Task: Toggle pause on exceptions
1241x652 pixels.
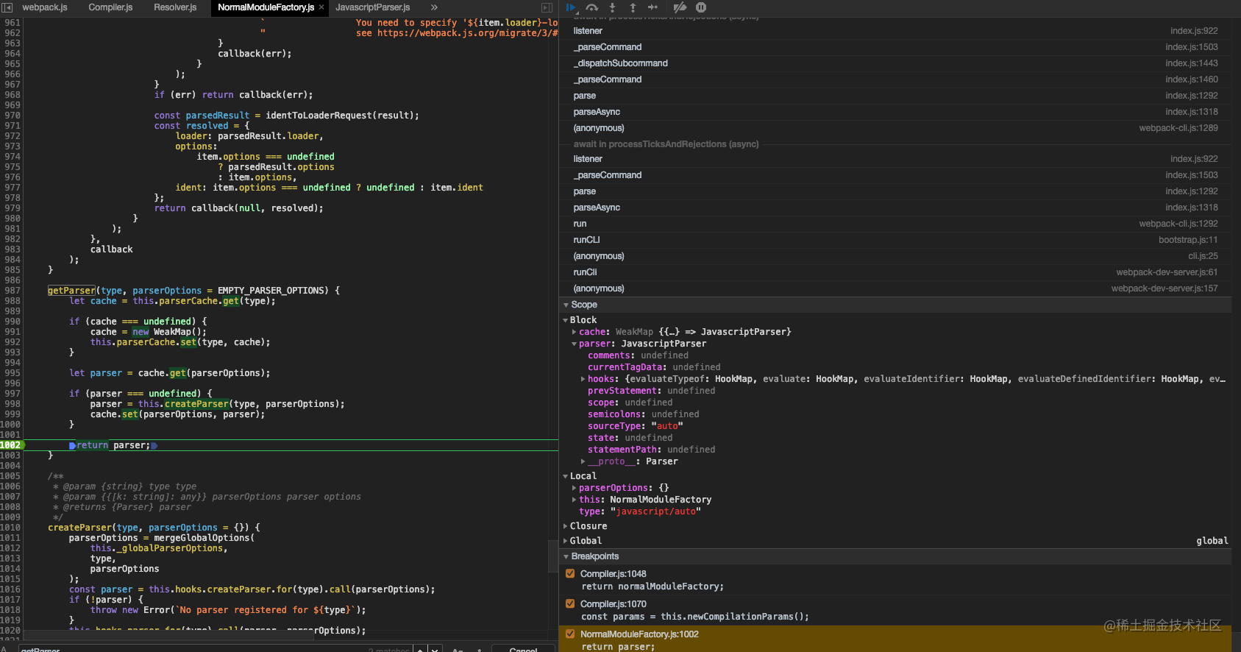Action: point(701,7)
